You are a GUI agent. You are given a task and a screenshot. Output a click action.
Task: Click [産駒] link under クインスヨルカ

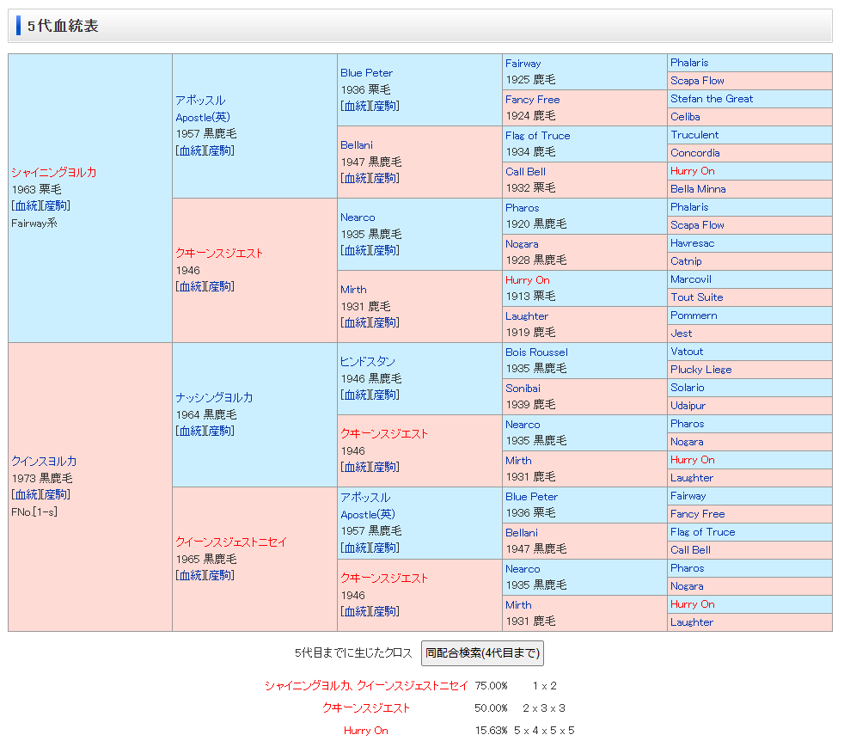56,494
